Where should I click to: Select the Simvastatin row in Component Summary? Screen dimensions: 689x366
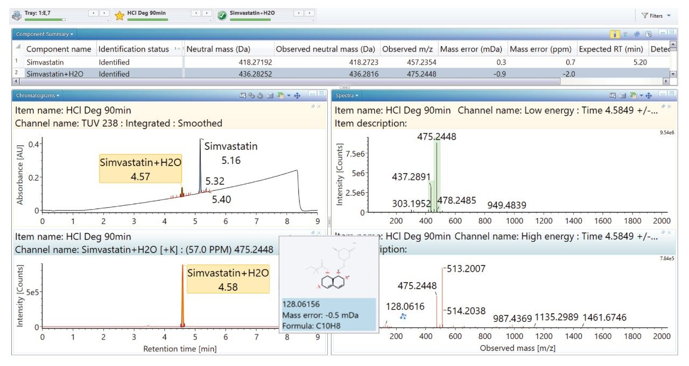coord(340,62)
